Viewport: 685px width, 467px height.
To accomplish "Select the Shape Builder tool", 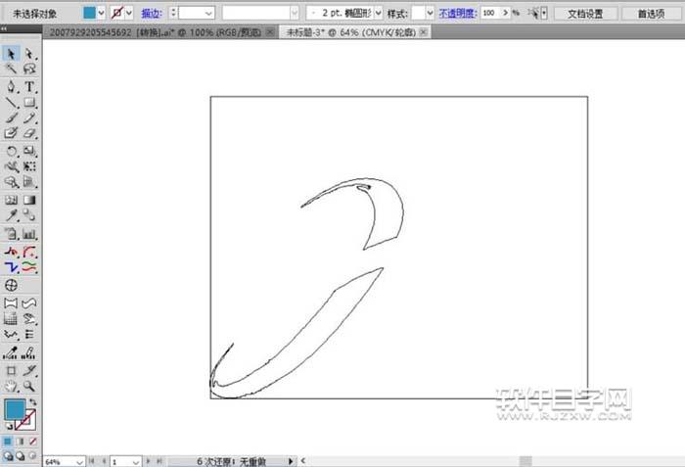I will point(11,182).
